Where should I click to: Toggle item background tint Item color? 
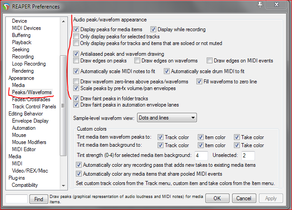coord(200,145)
